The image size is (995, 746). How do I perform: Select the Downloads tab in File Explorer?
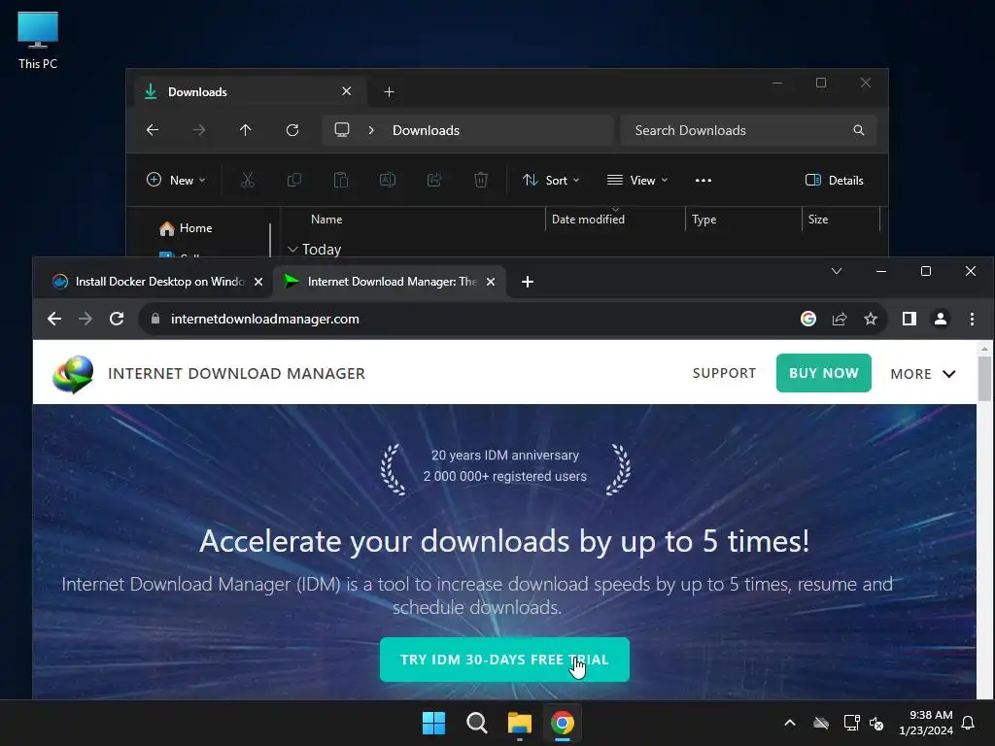249,92
